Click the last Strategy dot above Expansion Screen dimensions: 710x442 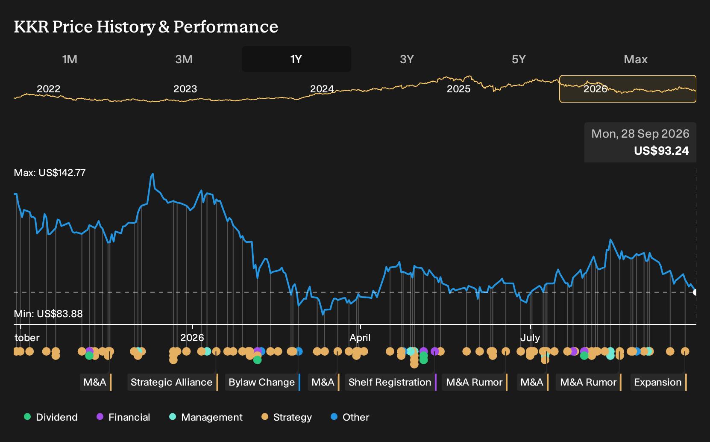pos(685,351)
